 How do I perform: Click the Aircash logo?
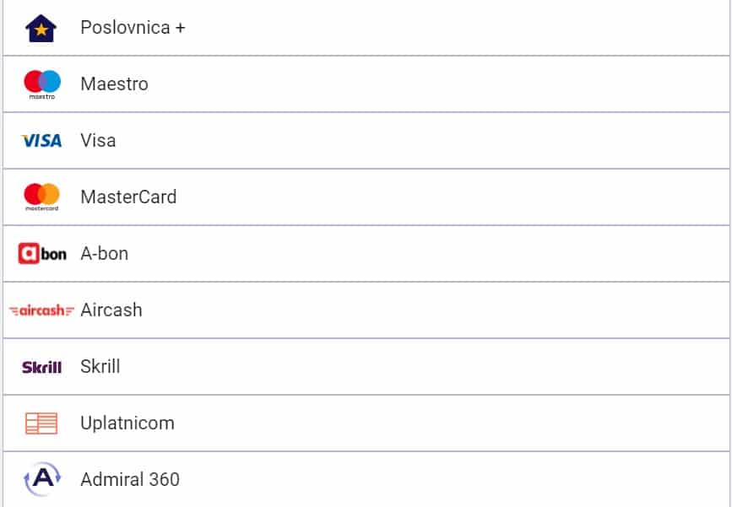tap(41, 310)
